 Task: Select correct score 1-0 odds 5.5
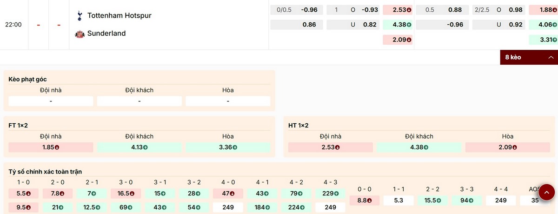point(24,193)
